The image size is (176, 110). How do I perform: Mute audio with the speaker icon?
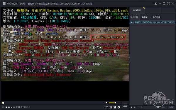[107, 103]
